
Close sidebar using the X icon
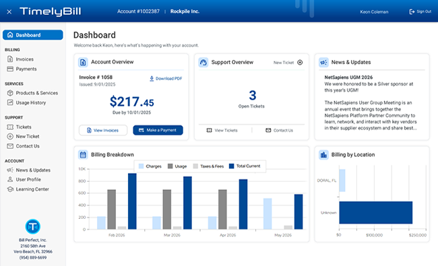(x=9, y=11)
